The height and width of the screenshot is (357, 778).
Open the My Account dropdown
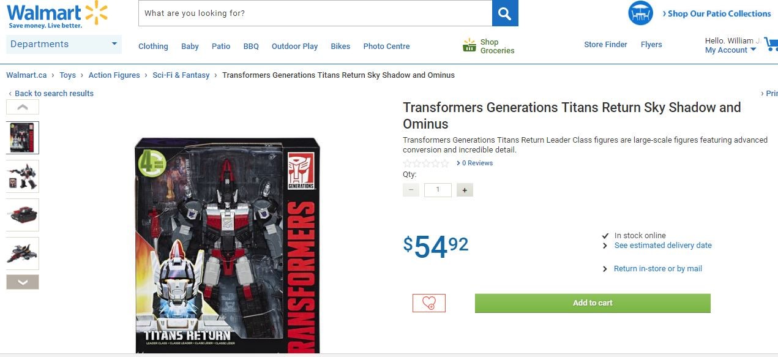pos(730,50)
